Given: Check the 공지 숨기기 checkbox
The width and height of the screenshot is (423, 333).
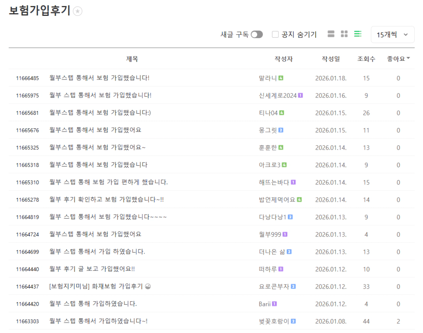Looking at the screenshot, I should 275,35.
